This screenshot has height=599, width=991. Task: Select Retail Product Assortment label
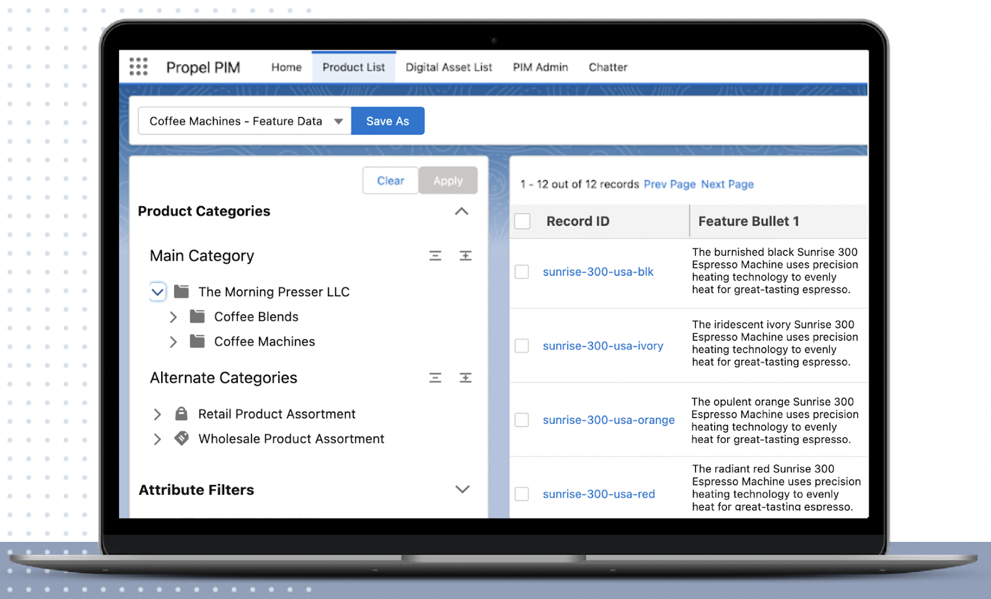coord(277,414)
